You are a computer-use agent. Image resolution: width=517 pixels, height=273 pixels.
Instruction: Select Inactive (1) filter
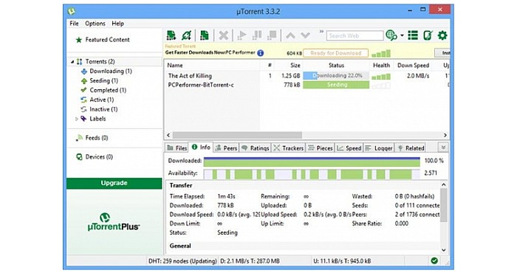tap(103, 109)
